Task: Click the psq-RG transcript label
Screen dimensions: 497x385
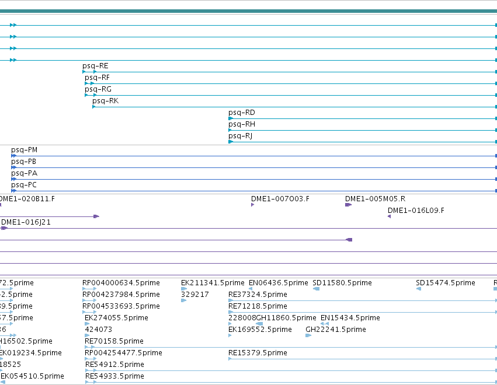Action: [x=98, y=89]
